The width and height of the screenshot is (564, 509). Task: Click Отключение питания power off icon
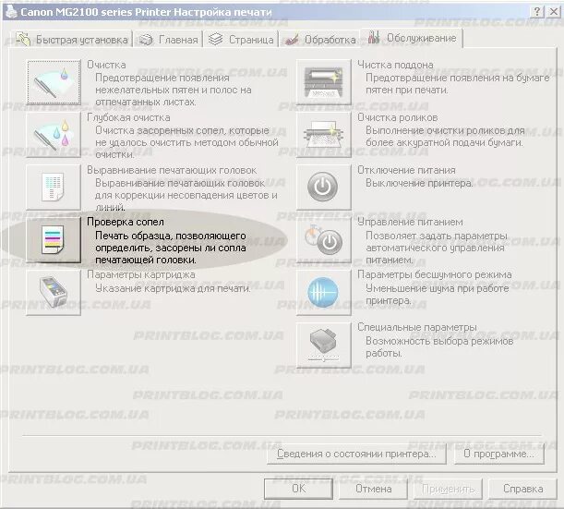click(324, 188)
